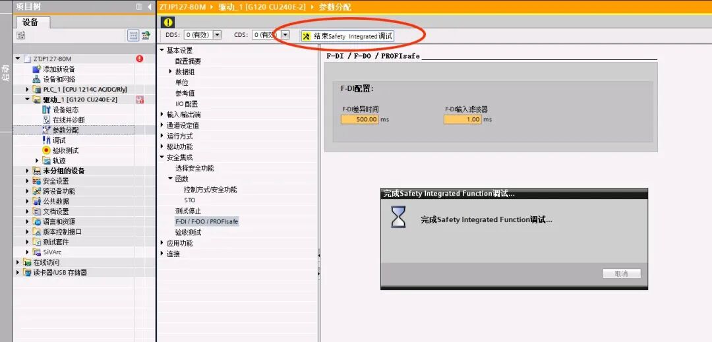Click the 轨迹 traces folder icon
712x342 pixels.
tap(46, 161)
